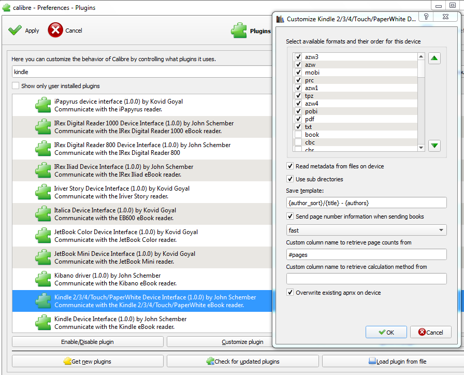Click Cancel in Customize Kindle dialog
This screenshot has width=464, height=375.
430,332
